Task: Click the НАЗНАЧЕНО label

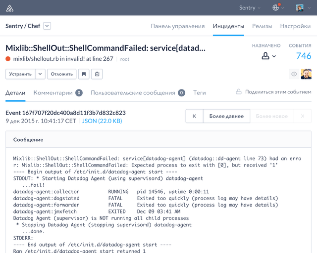Action: pos(266,46)
